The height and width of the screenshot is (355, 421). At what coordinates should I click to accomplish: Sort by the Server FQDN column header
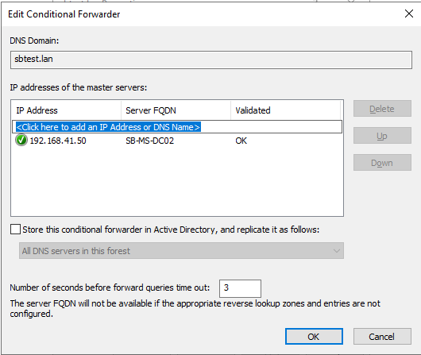pyautogui.click(x=176, y=110)
